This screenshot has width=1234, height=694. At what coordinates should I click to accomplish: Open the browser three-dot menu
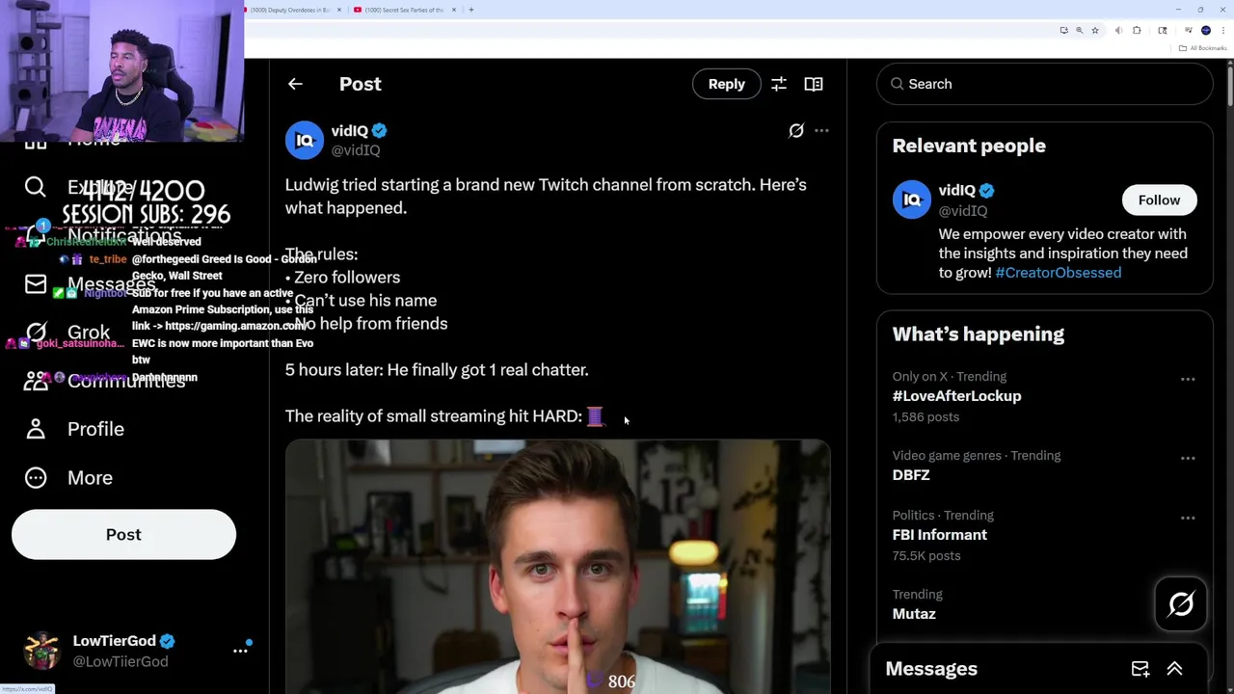click(x=1223, y=31)
